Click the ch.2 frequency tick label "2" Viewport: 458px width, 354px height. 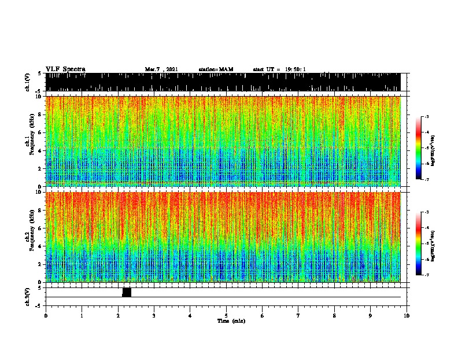point(40,264)
